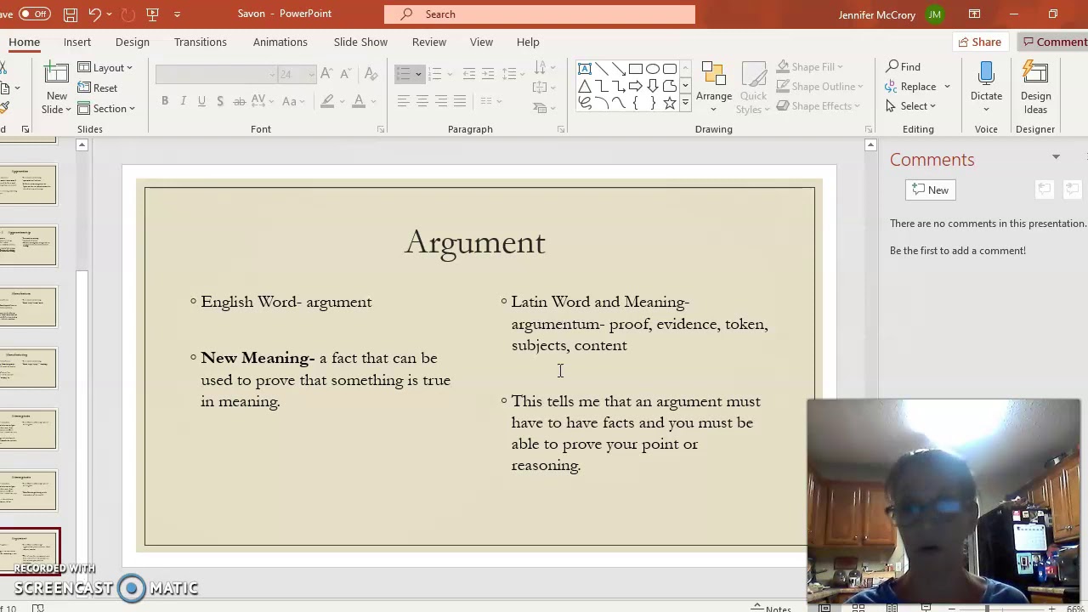Start presentation from beginning icon
This screenshot has width=1088, height=612.
(x=153, y=14)
